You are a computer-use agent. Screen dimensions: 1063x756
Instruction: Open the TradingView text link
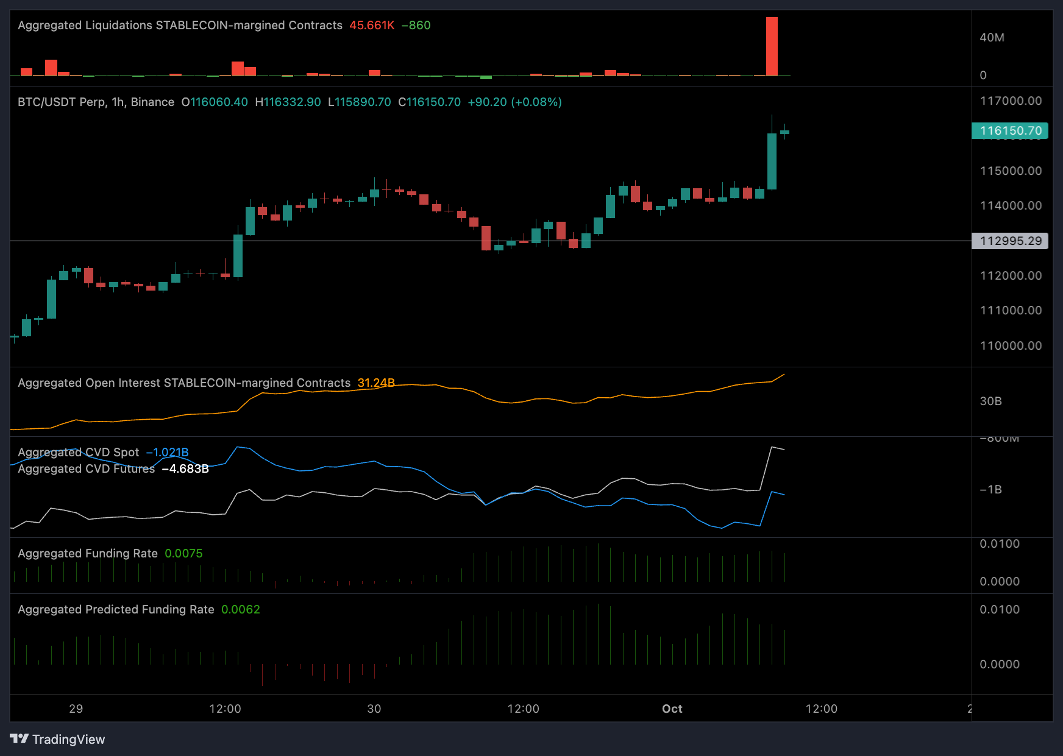coord(68,739)
